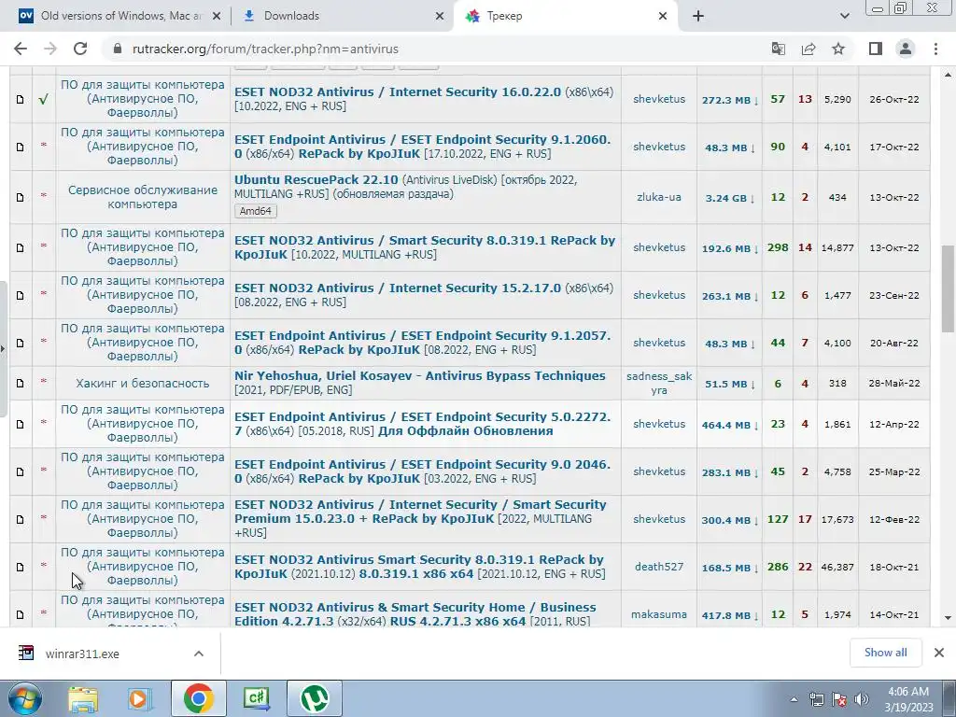Open uTorrent from the taskbar
The height and width of the screenshot is (717, 956).
pos(315,698)
